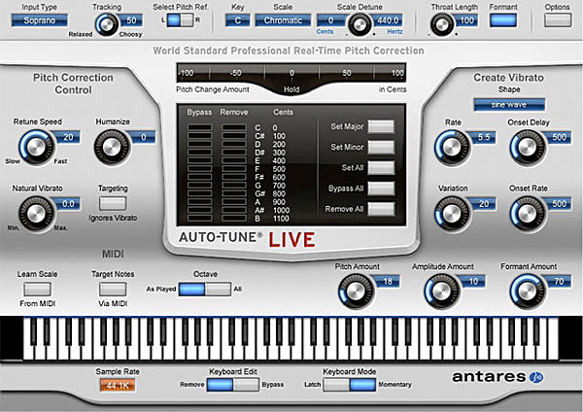Toggle the Targeting Ignores Vibrato button
The width and height of the screenshot is (583, 412).
[x=114, y=203]
